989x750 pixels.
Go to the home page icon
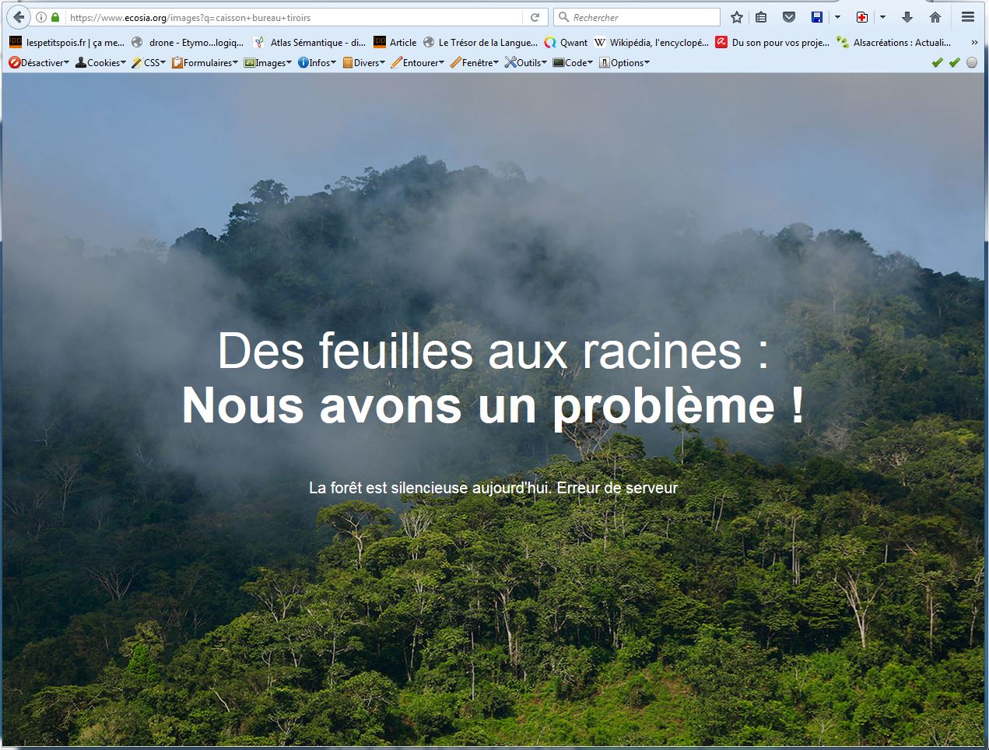(x=935, y=17)
